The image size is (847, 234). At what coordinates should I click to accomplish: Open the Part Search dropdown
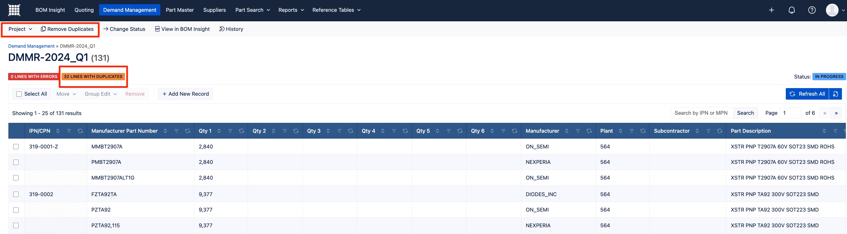252,10
